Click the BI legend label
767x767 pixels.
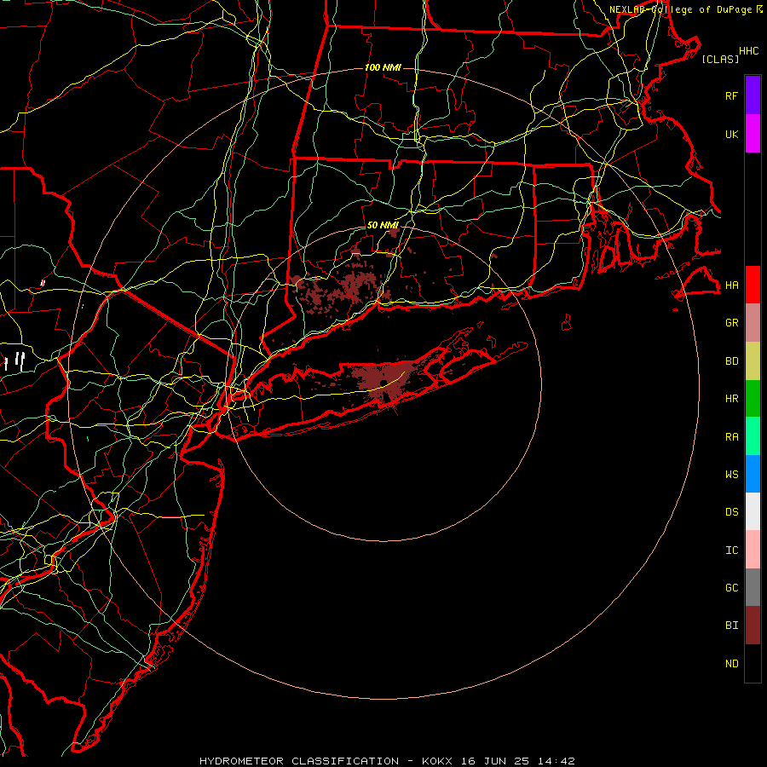click(x=731, y=626)
